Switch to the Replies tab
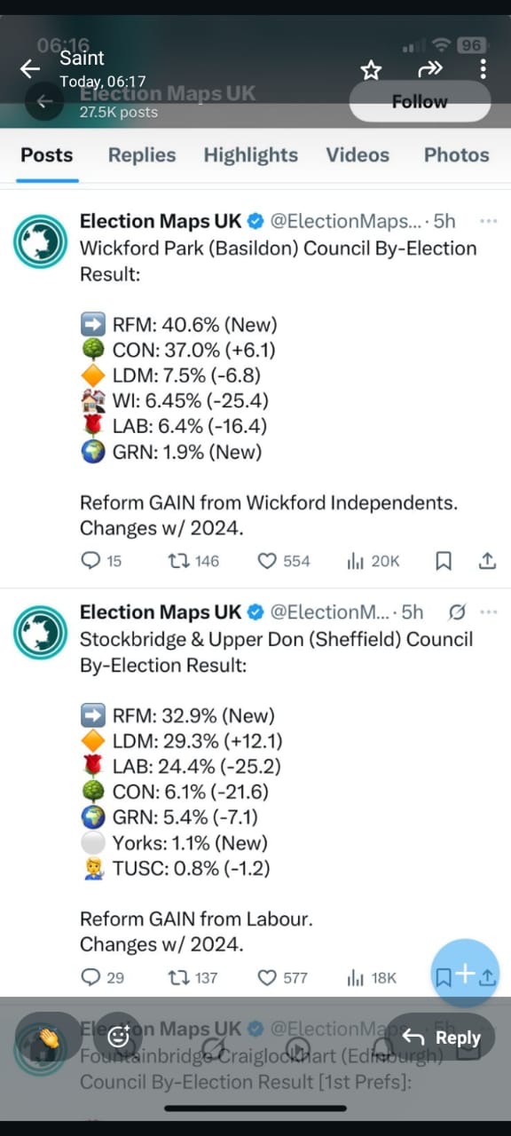This screenshot has height=1136, width=511. [x=142, y=154]
